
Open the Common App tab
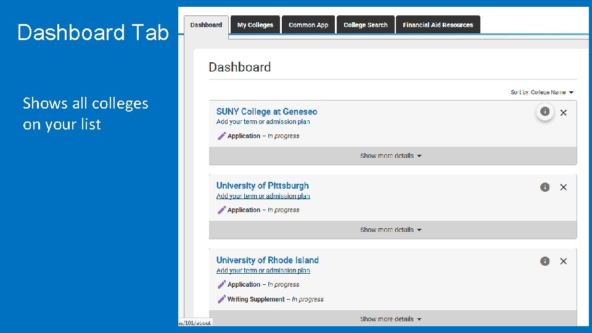308,25
